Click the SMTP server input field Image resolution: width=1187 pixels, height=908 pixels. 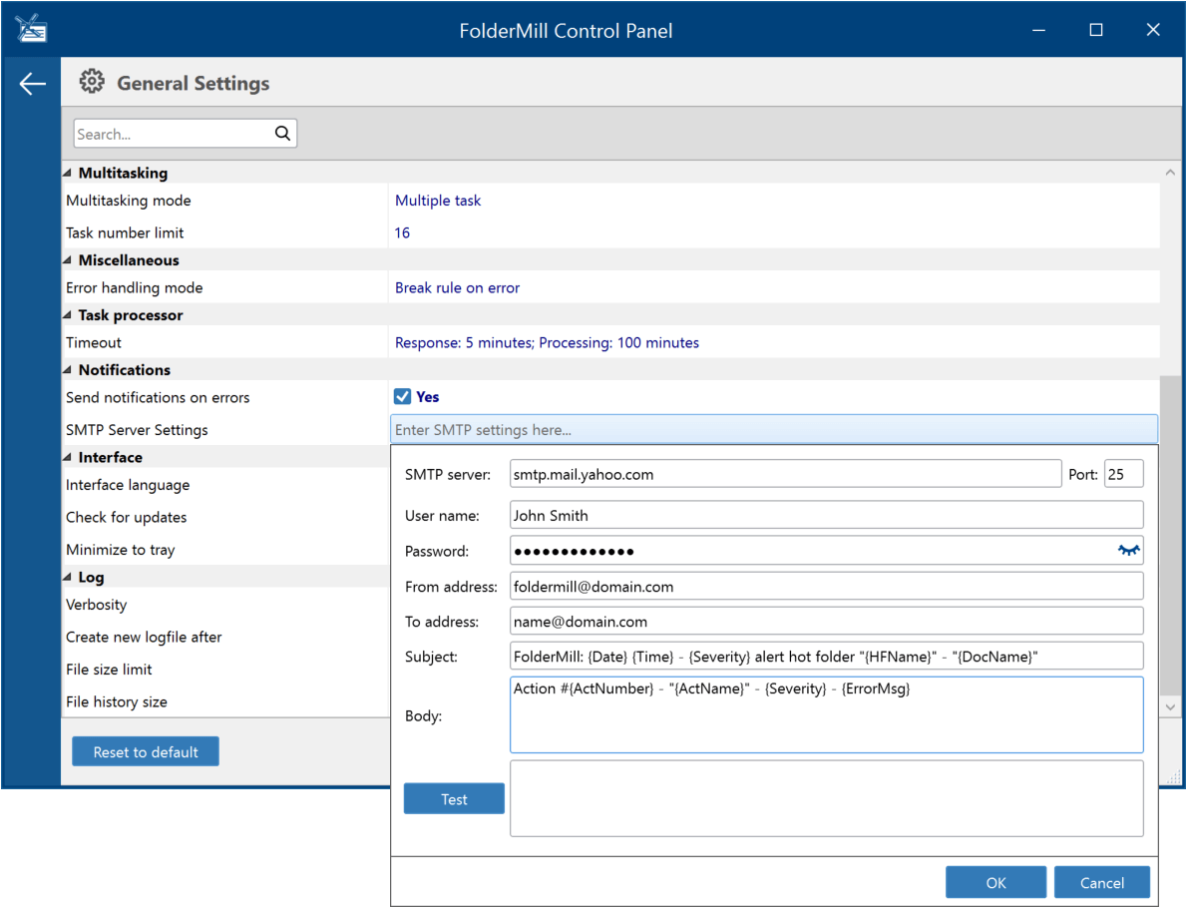(785, 474)
